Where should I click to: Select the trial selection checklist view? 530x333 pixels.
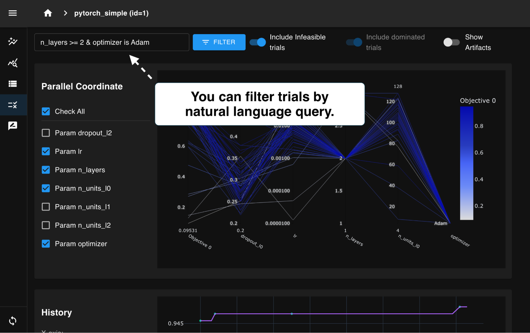coord(13,105)
